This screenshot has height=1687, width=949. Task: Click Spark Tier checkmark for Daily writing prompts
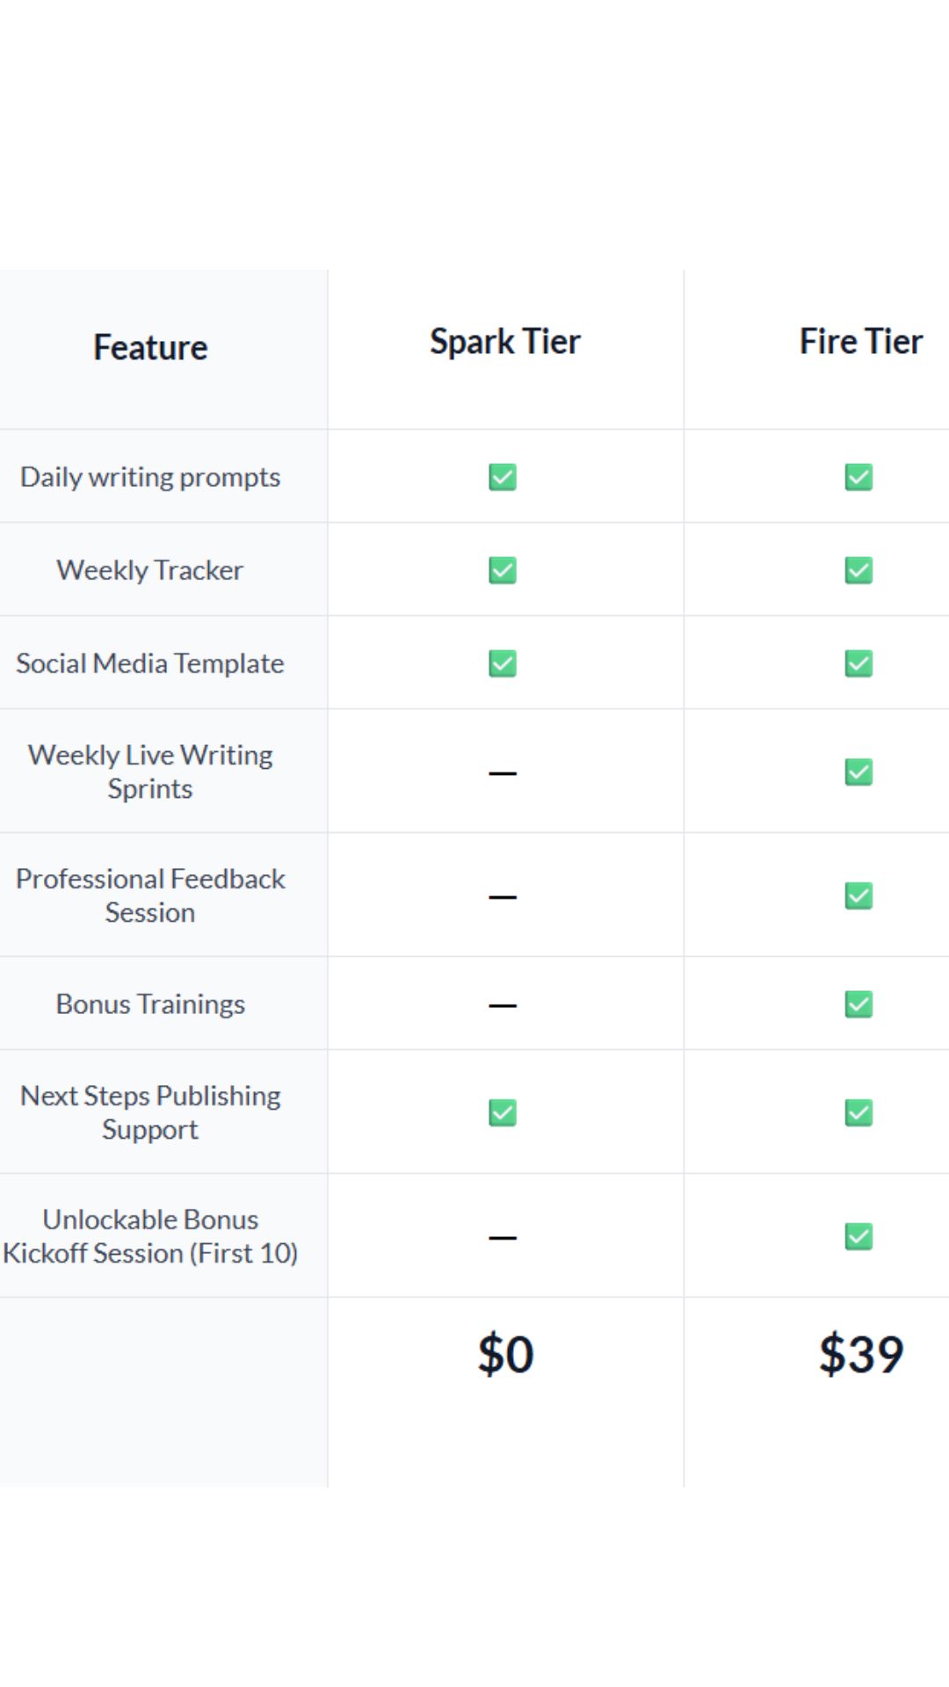503,477
